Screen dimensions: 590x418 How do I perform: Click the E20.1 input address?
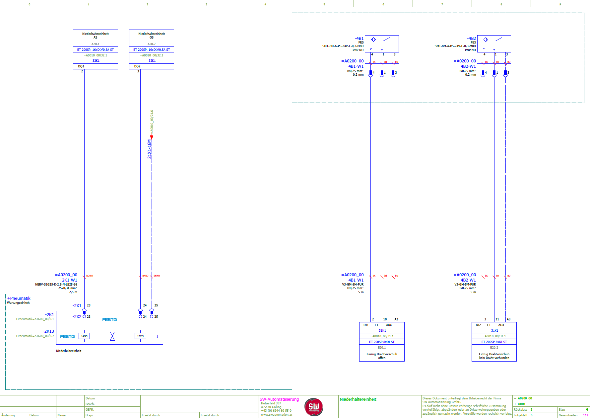tap(382, 348)
